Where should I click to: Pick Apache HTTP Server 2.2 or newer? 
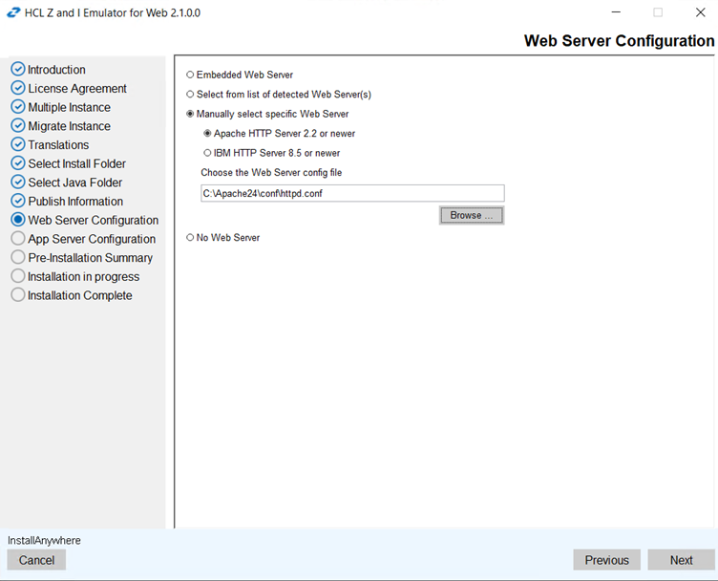(207, 134)
